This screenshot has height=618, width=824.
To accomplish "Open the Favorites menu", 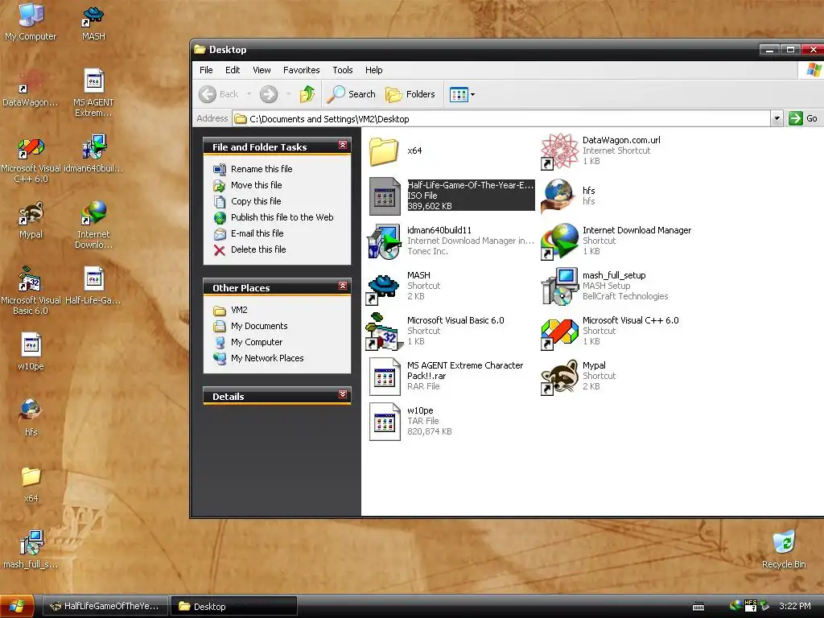I will (x=301, y=70).
